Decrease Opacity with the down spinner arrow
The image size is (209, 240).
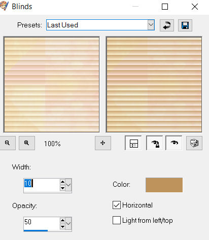tap(62, 227)
